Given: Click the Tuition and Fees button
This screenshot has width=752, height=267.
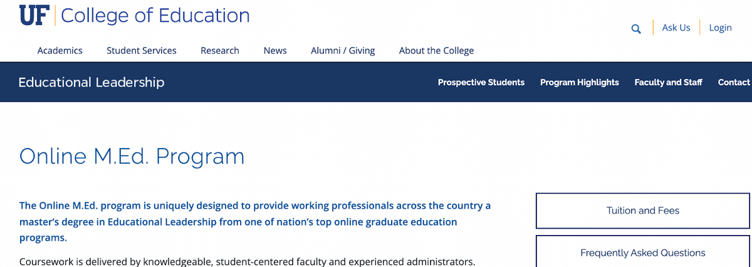Looking at the screenshot, I should point(643,211).
